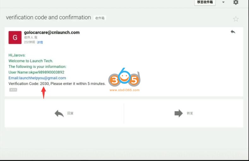
Task: Click the email subject verification code and confirmation
Action: click(48, 17)
